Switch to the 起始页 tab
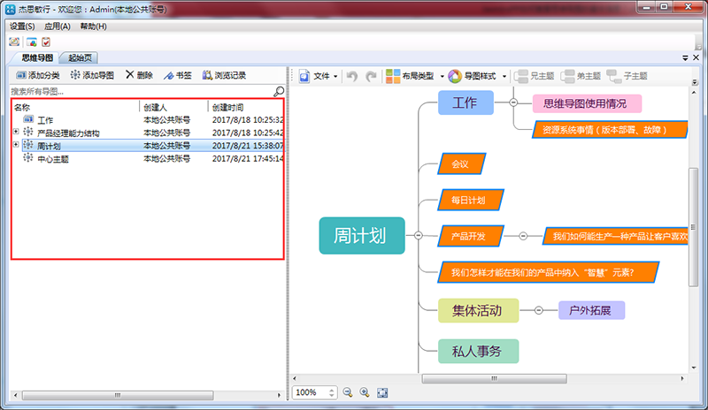 [85, 57]
